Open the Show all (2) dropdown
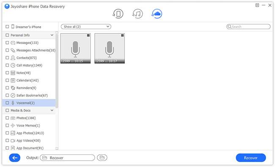Viewport: 275px width, 167px height. point(86,27)
